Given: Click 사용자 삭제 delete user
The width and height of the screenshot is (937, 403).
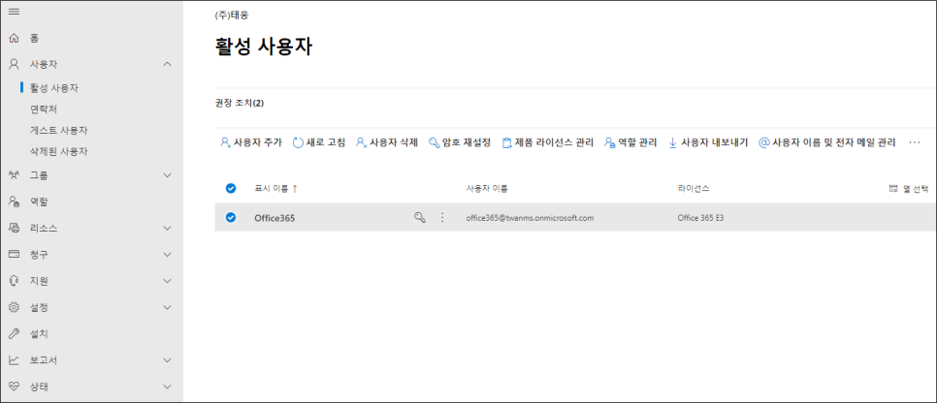Looking at the screenshot, I should (x=387, y=142).
